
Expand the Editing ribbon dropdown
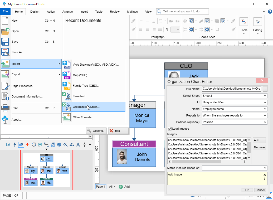257,34
